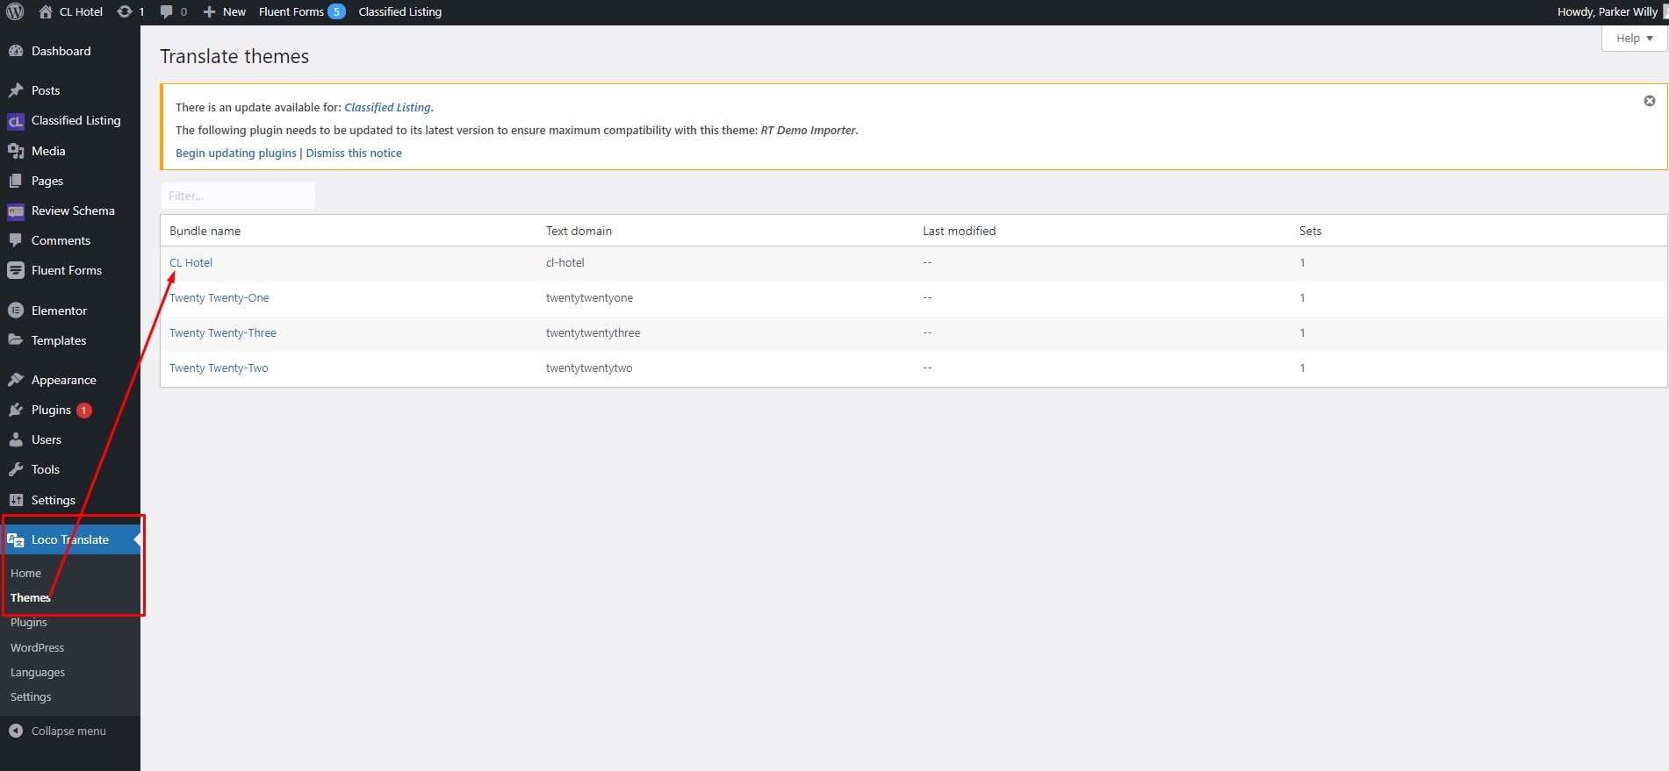This screenshot has width=1669, height=771.
Task: Click the WordPress logo icon
Action: (15, 11)
